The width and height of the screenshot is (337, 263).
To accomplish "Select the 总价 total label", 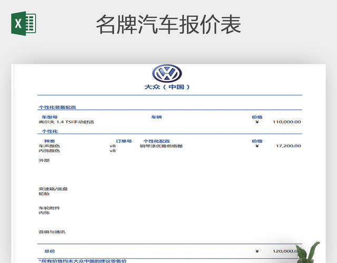I will coord(49,251).
